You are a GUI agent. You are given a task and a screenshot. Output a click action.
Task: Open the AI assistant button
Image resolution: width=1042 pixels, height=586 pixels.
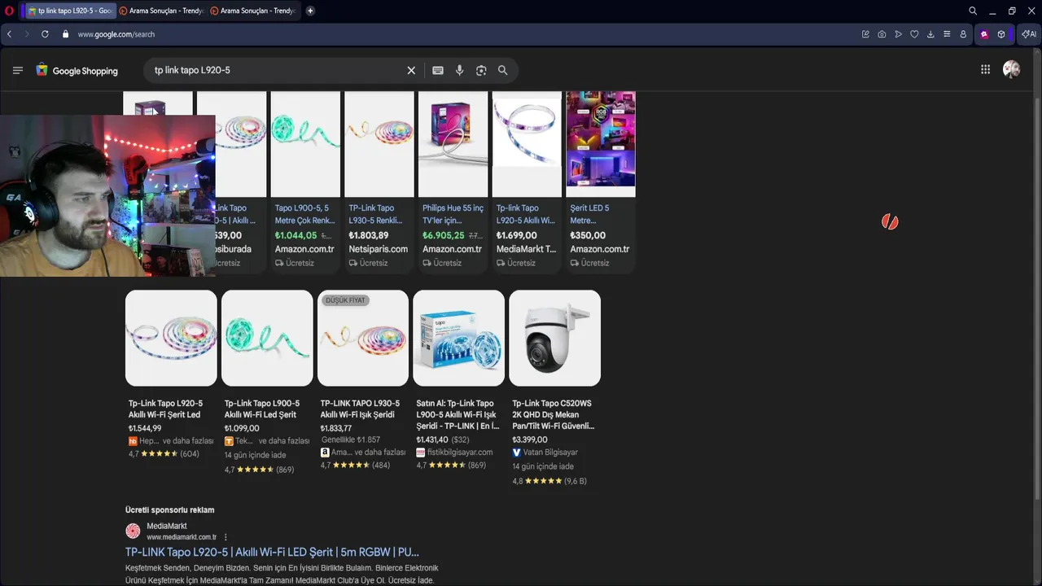tap(1029, 34)
